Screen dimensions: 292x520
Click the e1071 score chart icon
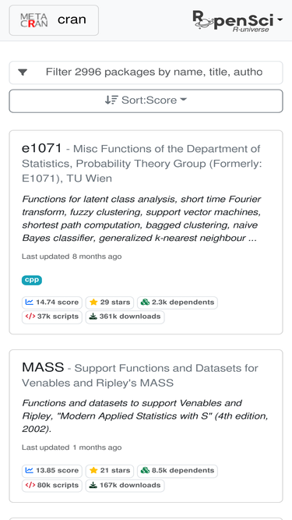click(30, 302)
